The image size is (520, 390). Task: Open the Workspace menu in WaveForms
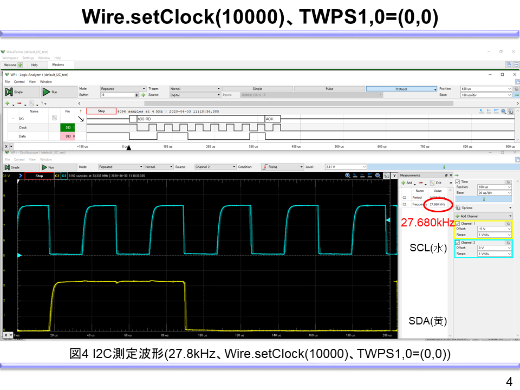click(10, 58)
